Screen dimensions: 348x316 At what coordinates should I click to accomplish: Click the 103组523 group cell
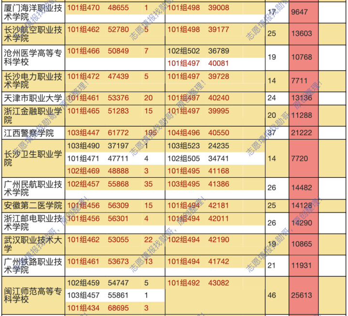click(x=183, y=146)
